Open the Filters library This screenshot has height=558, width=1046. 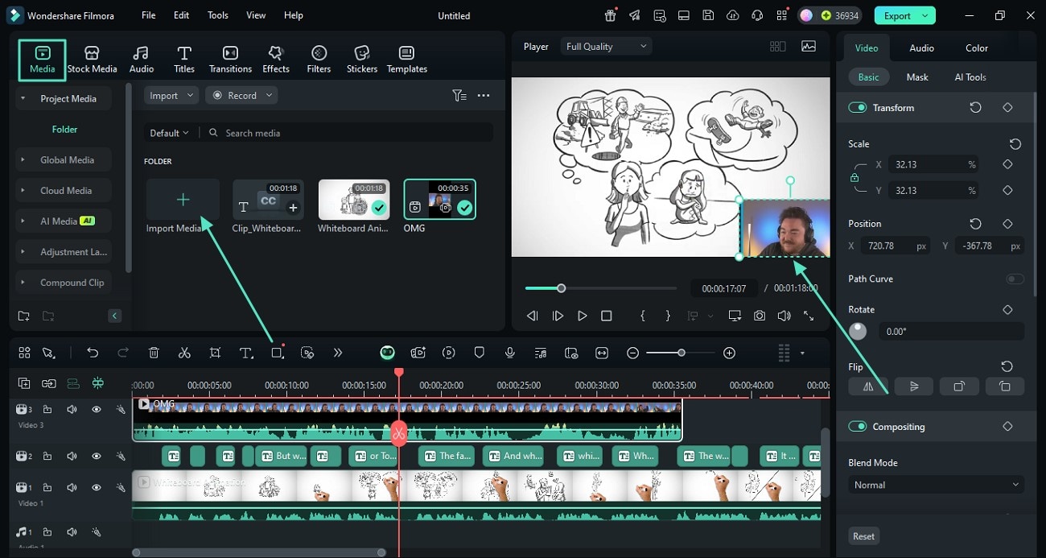(x=319, y=60)
